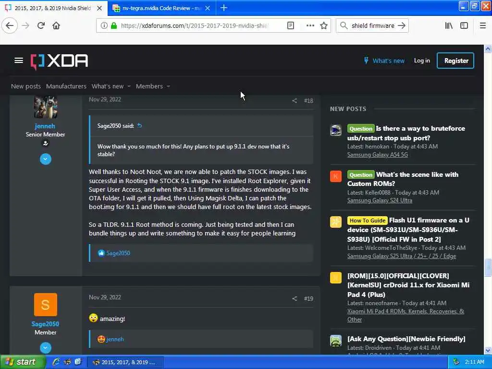
Task: Click the XDA logo
Action: 59,61
